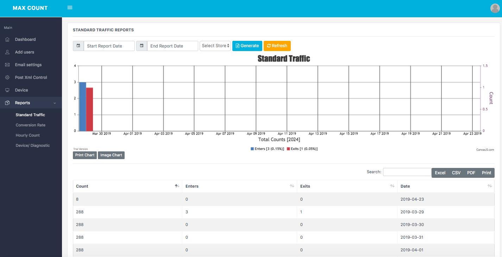Click the Standard Traffic chart title
The height and width of the screenshot is (257, 502).
point(284,58)
